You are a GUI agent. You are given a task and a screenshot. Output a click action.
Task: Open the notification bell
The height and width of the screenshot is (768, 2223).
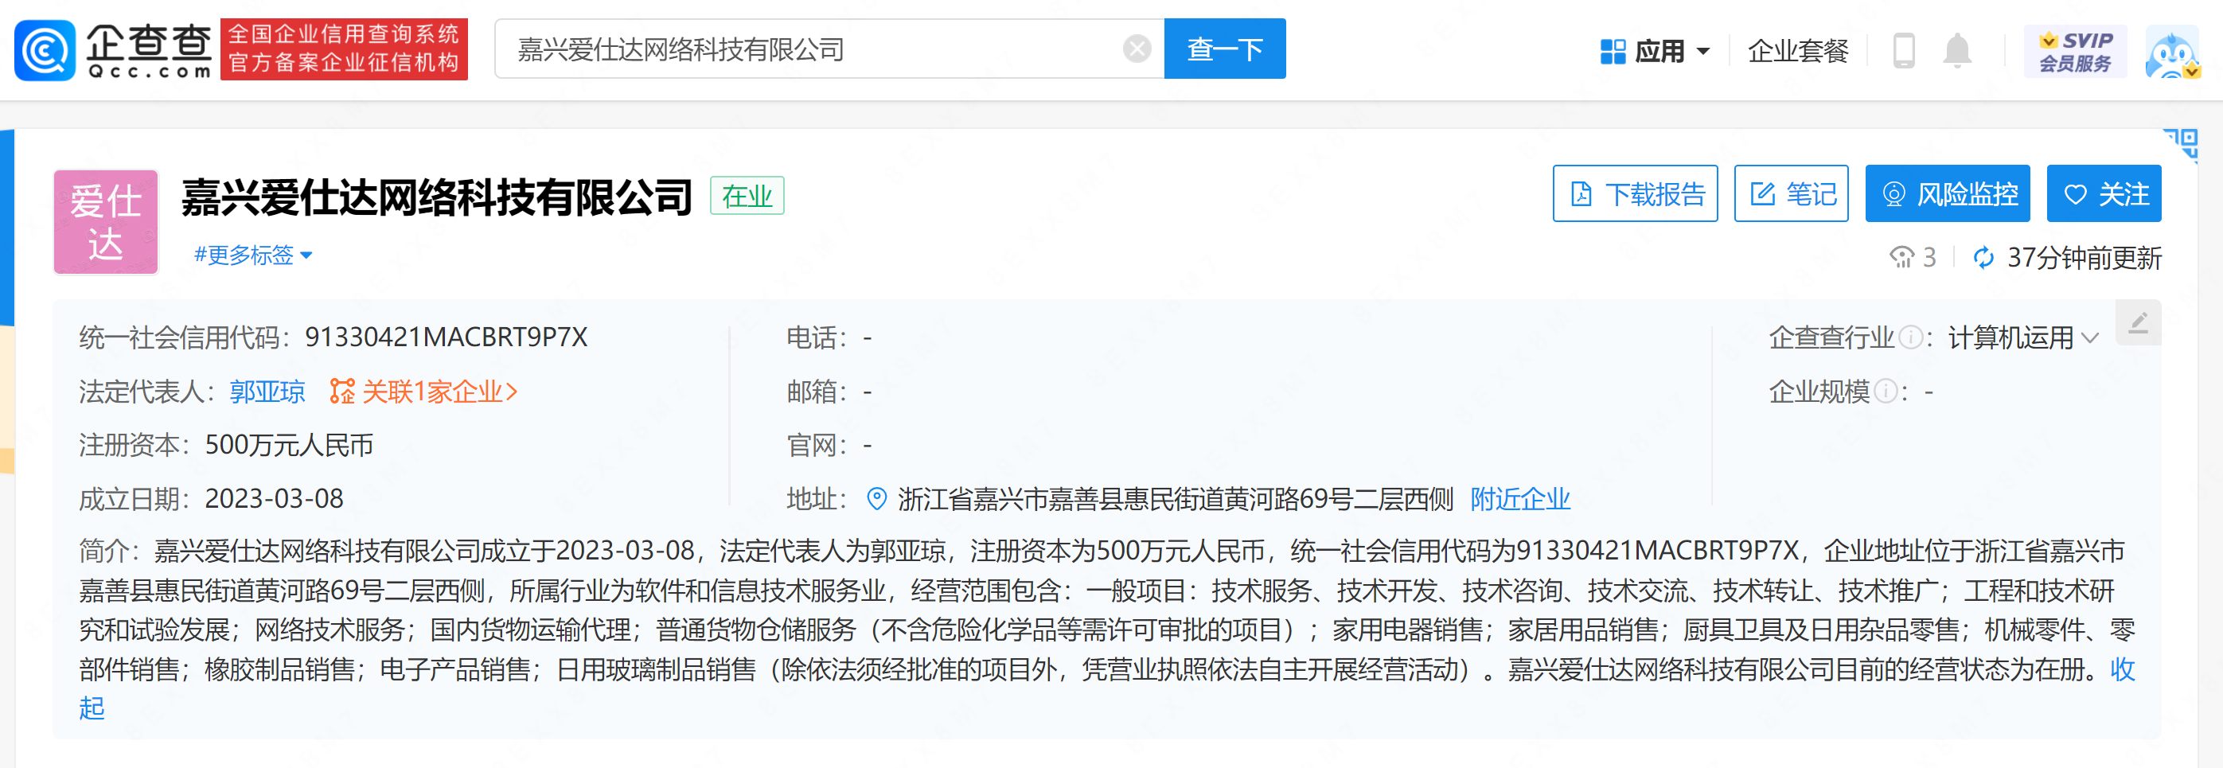tap(1957, 51)
